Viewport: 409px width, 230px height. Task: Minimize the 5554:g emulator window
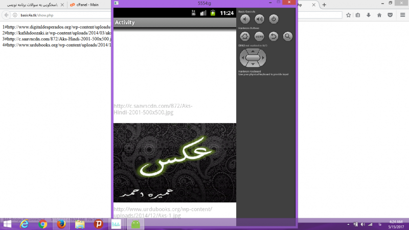(270, 3)
